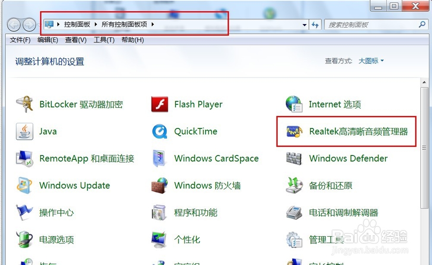Open the Internet 选项 text link

point(335,104)
